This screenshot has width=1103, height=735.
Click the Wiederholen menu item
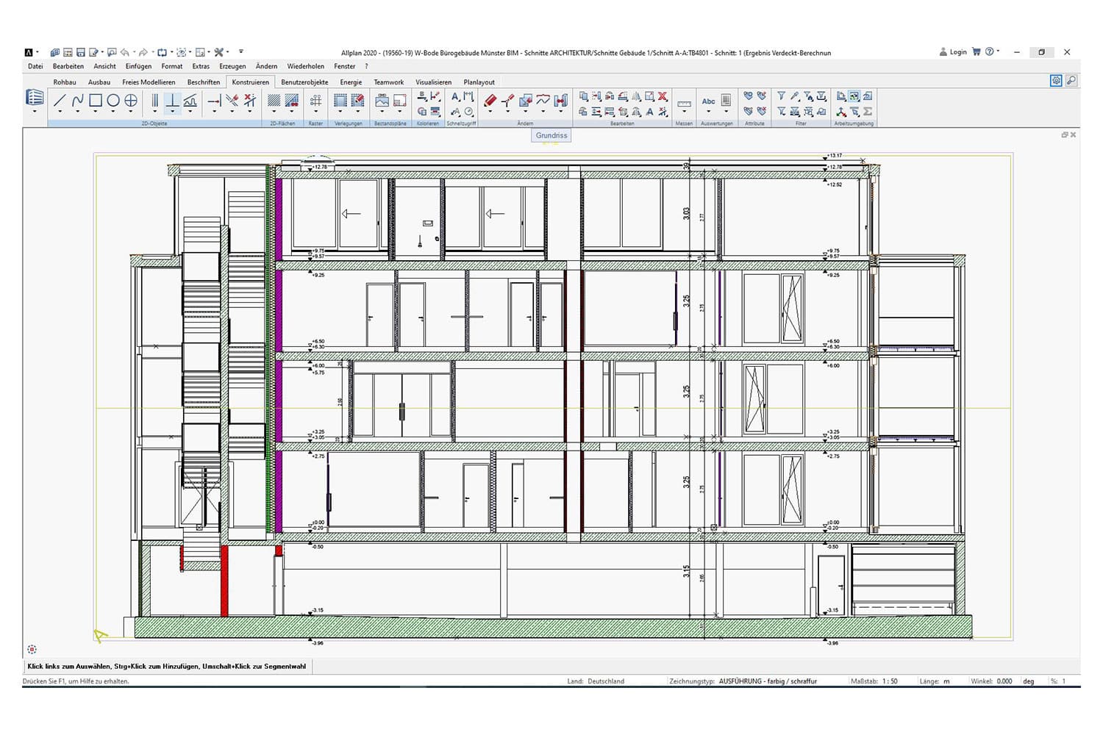click(x=306, y=66)
